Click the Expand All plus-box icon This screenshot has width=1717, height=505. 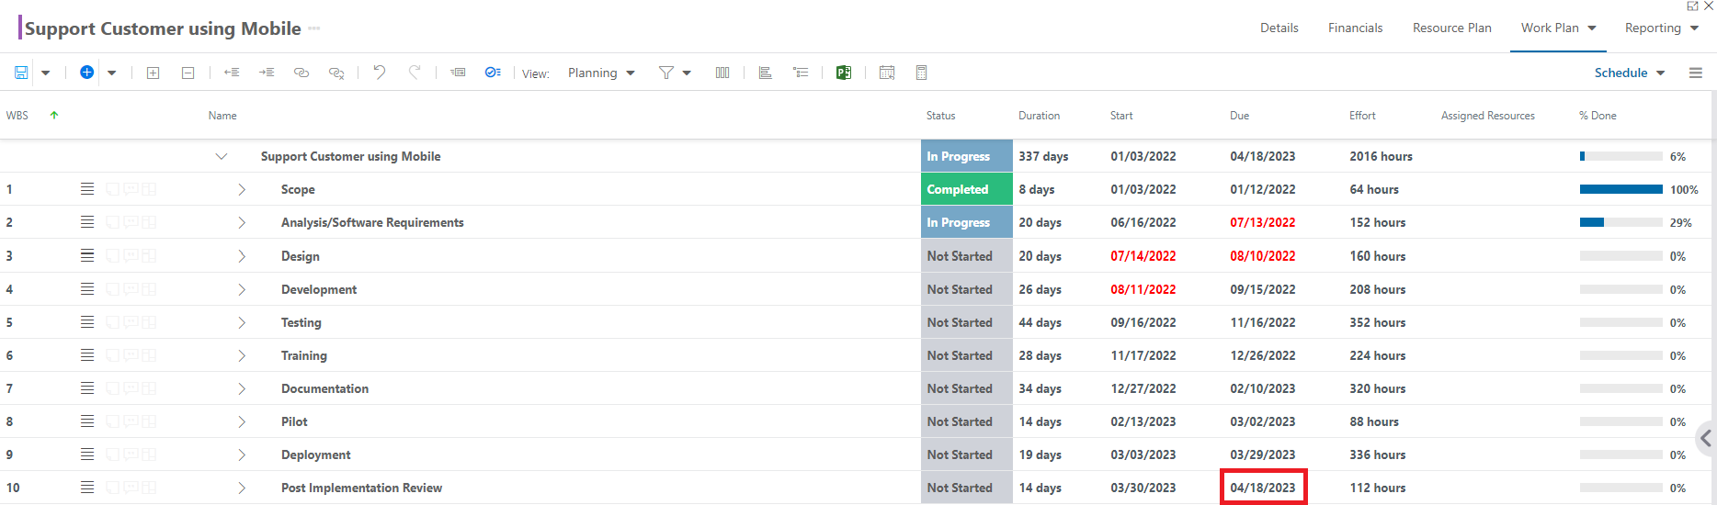pyautogui.click(x=154, y=73)
